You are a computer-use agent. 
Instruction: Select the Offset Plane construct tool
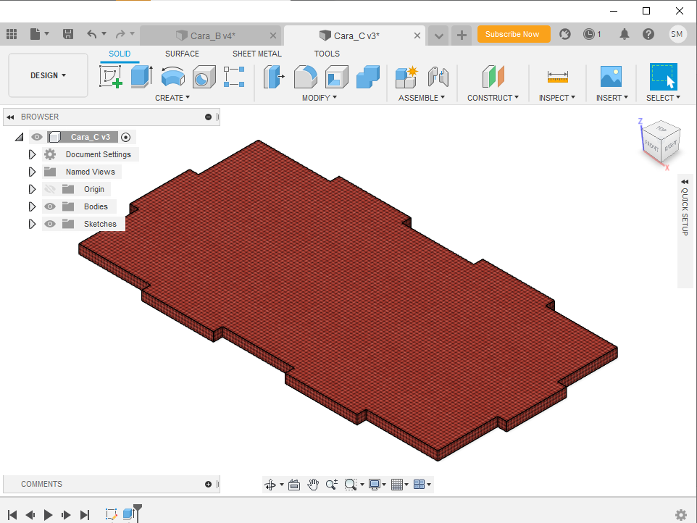pyautogui.click(x=493, y=77)
